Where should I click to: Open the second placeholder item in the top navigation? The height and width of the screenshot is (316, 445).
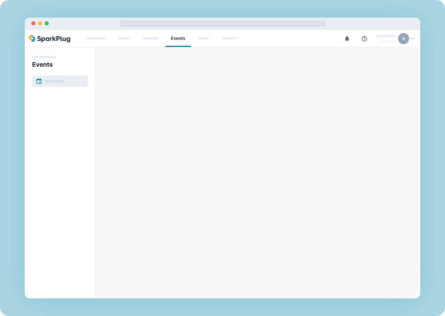(x=124, y=38)
